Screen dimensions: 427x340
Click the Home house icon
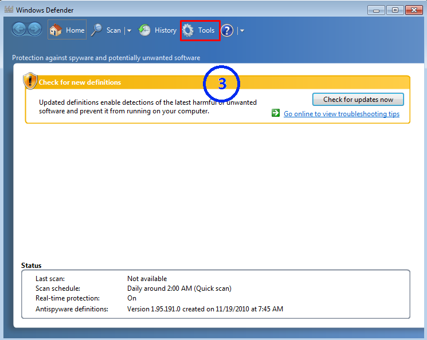(56, 30)
